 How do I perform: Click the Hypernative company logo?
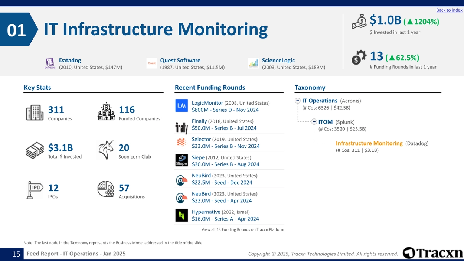pos(182,215)
